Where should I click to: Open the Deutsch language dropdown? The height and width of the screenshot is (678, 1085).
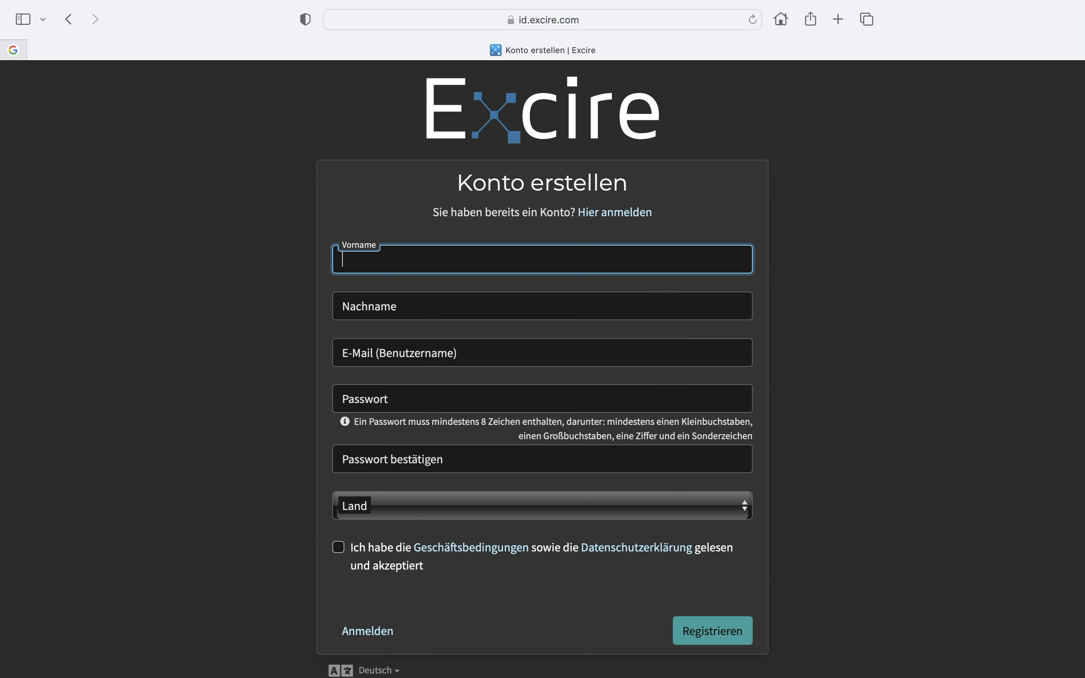click(x=379, y=670)
